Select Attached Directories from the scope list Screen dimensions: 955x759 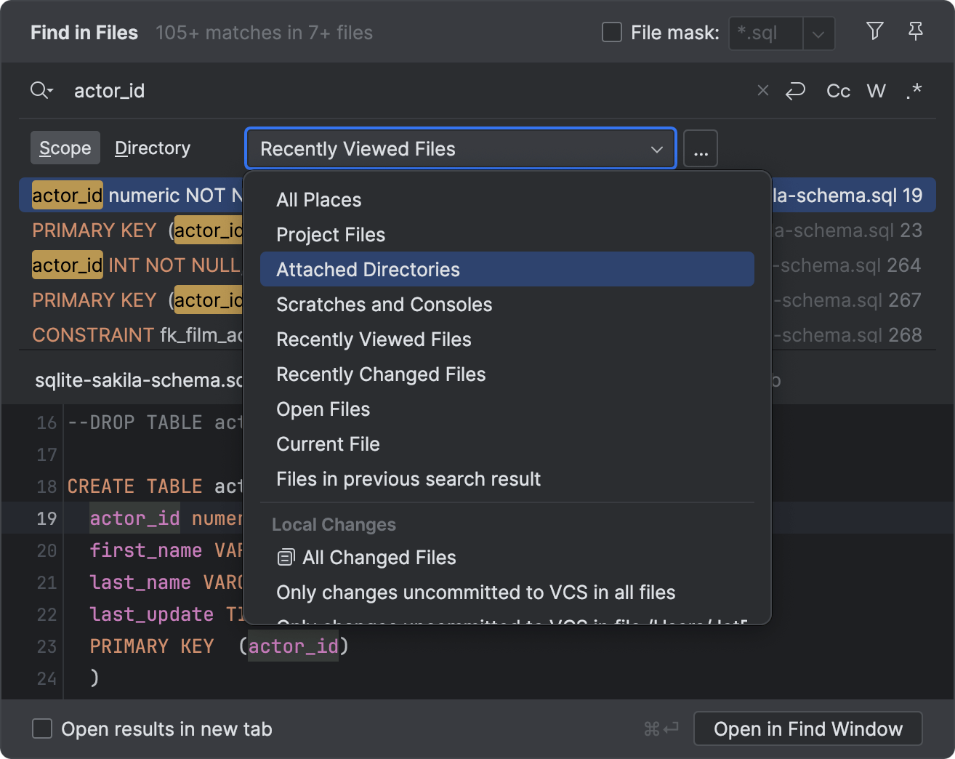point(367,269)
